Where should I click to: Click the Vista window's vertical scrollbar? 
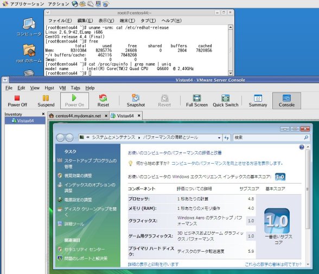[x=308, y=190]
